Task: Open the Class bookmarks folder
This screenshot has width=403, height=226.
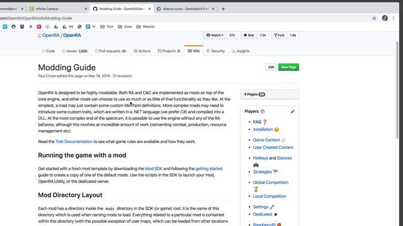Action: [x=125, y=26]
